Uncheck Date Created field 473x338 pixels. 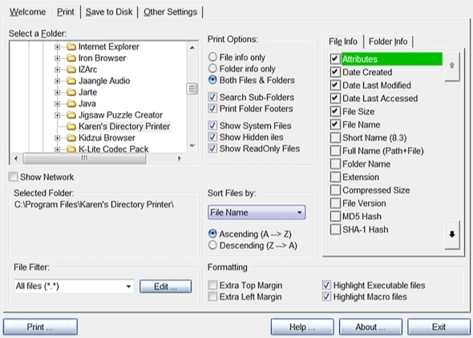coord(335,72)
